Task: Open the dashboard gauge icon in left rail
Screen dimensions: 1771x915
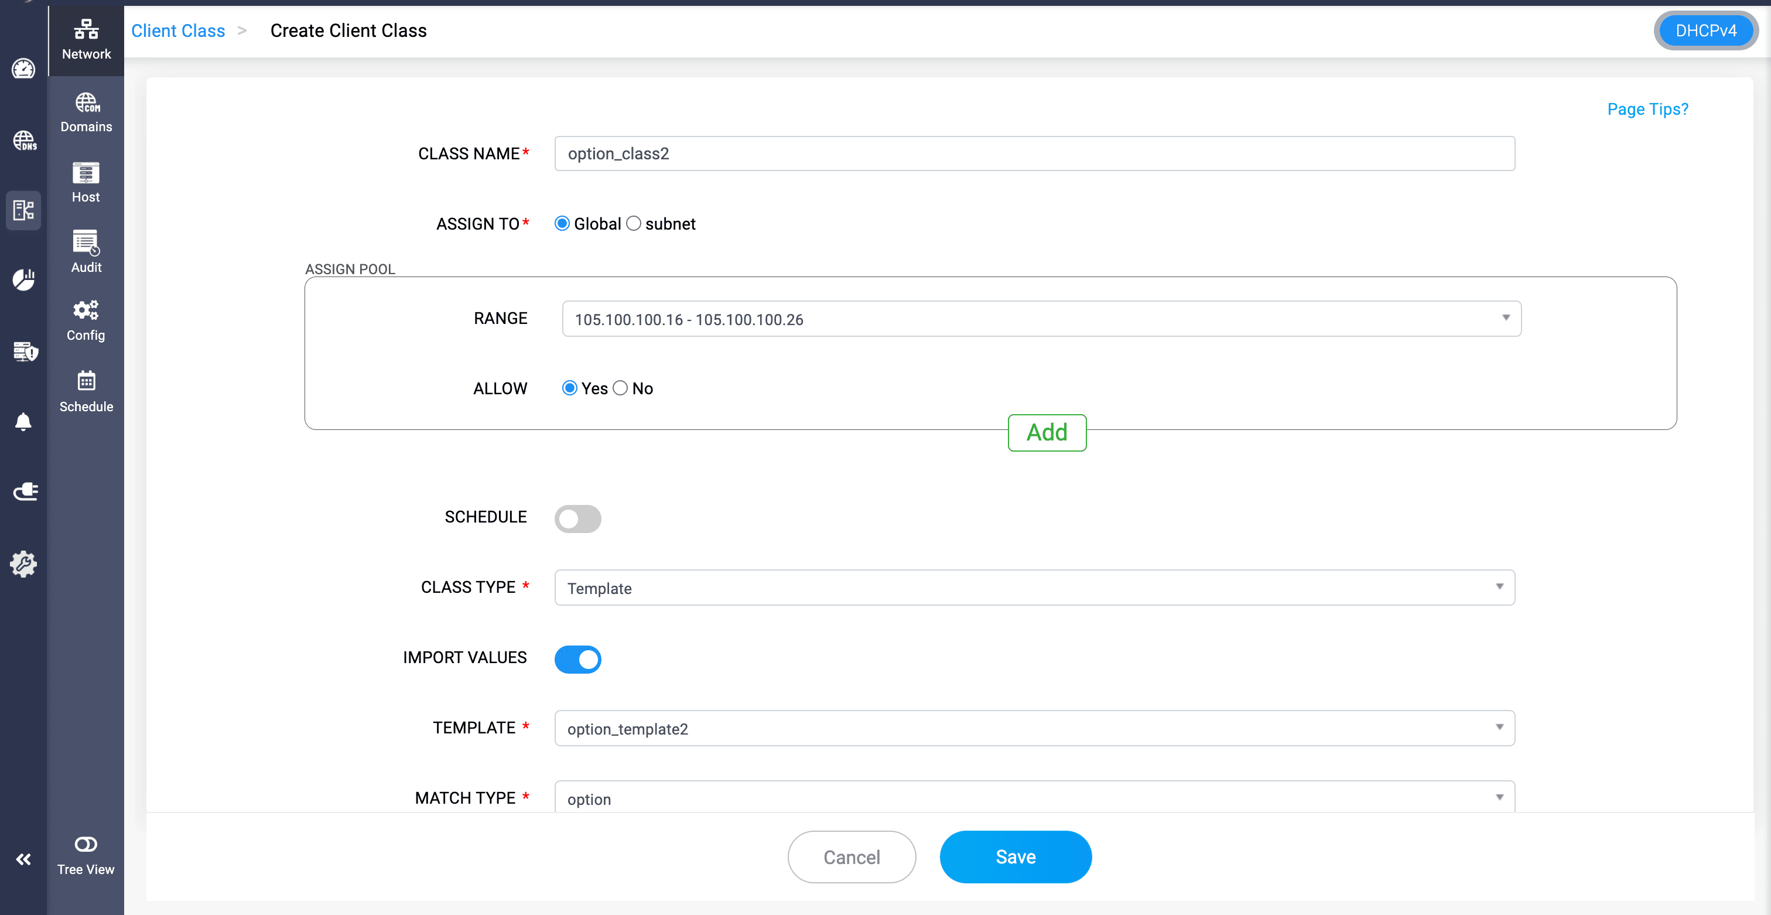Action: click(23, 69)
